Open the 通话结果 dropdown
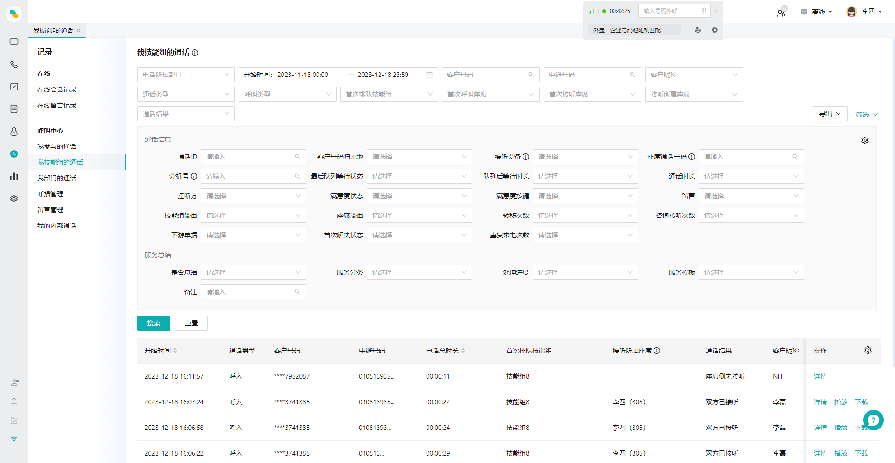The width and height of the screenshot is (895, 463). tap(186, 114)
